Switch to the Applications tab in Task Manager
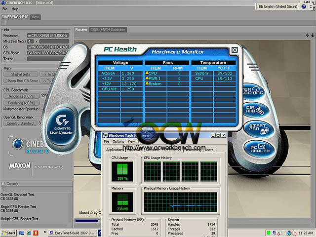 pyautogui.click(x=115, y=150)
